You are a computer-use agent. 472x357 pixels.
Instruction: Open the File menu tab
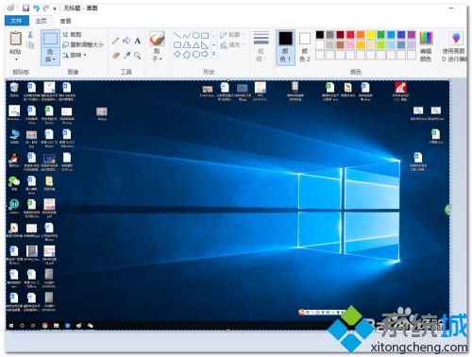coord(17,21)
